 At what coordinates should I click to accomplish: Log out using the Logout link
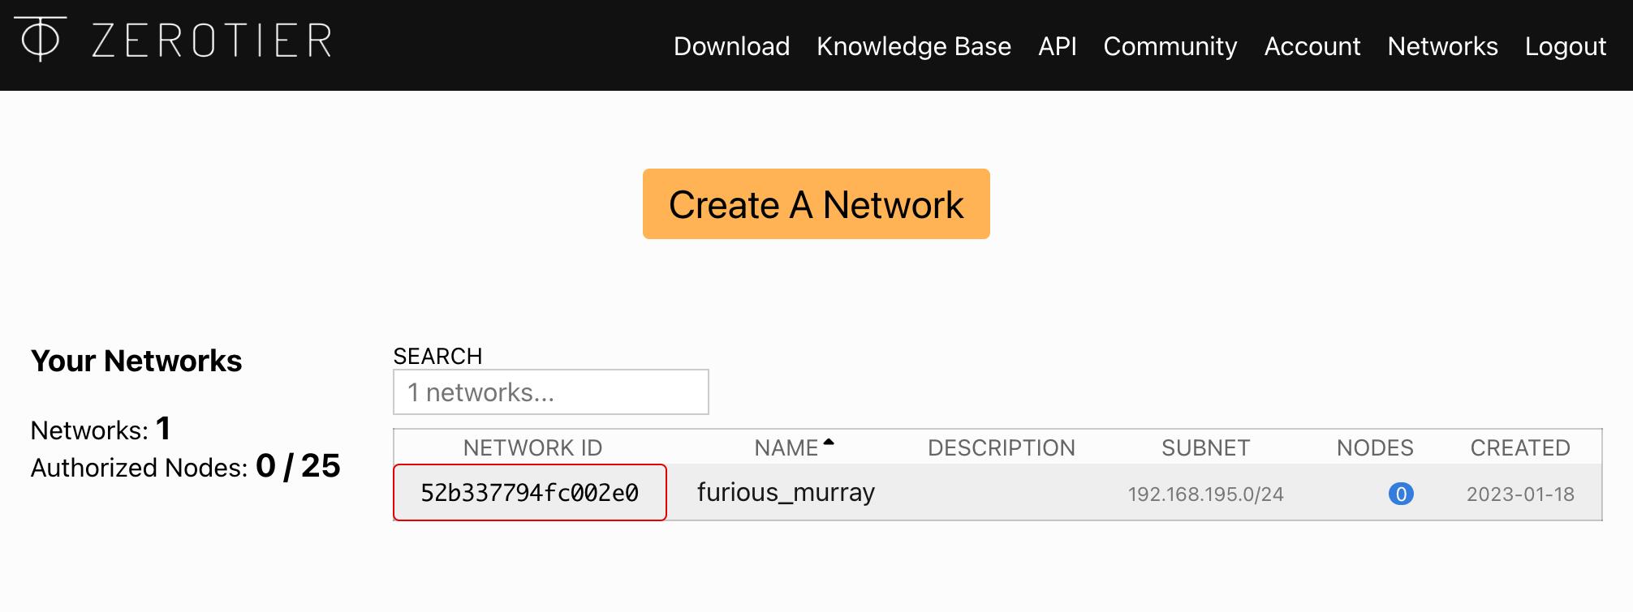pyautogui.click(x=1565, y=46)
